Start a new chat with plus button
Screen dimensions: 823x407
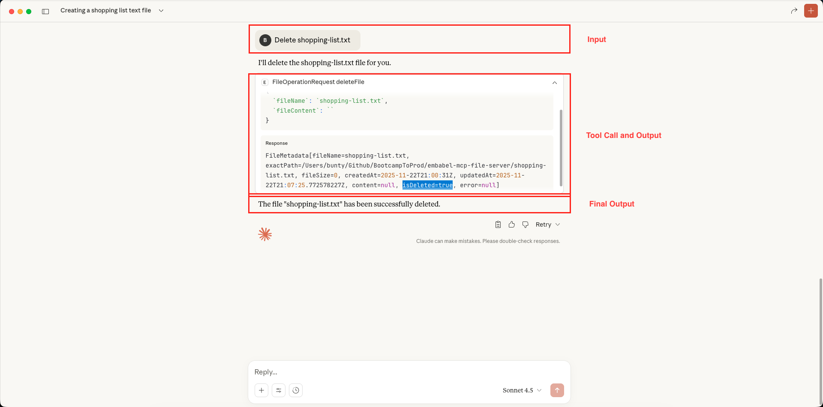click(x=811, y=11)
